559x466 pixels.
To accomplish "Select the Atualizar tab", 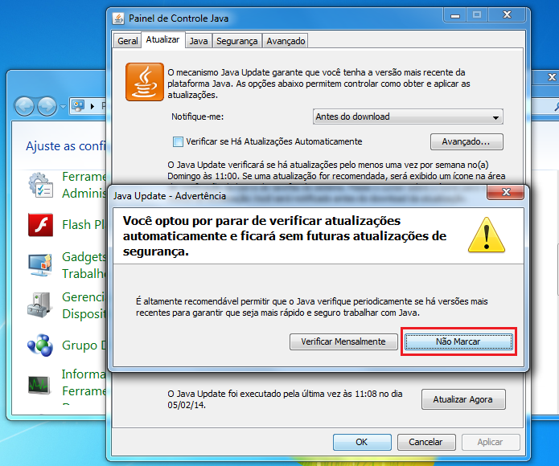I will [162, 39].
